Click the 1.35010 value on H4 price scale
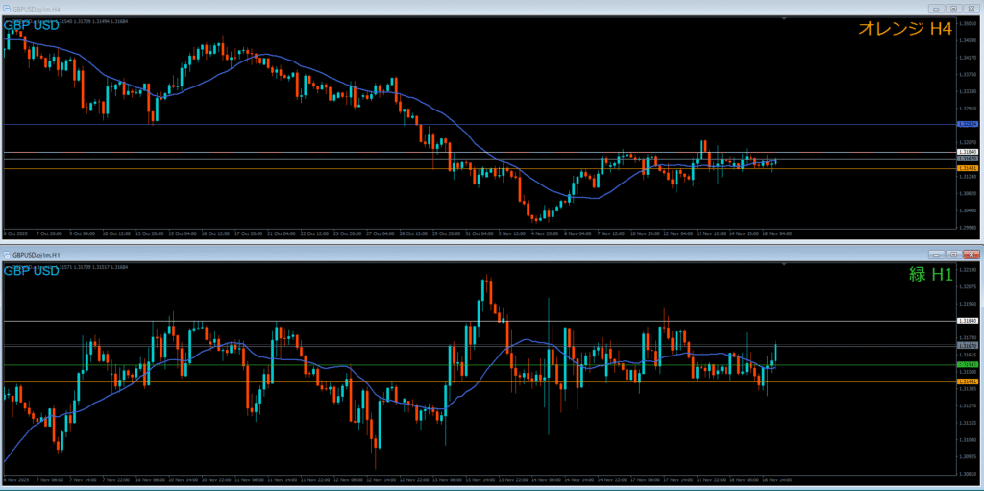Viewport: 984px width, 491px height. [x=968, y=23]
